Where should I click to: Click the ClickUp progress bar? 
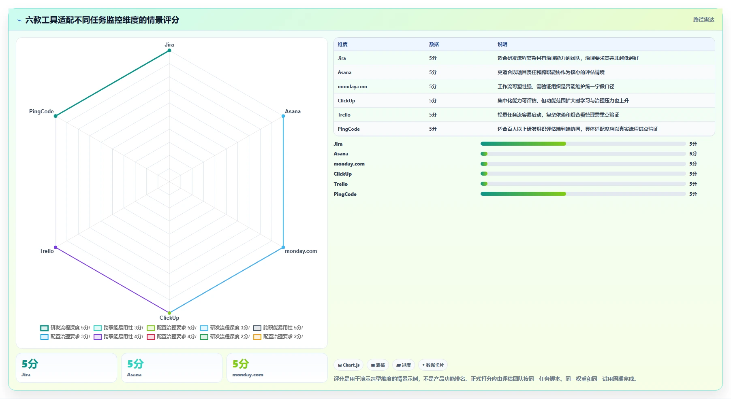click(583, 174)
